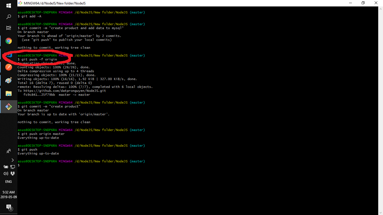The width and height of the screenshot is (383, 215).
Task: Check battery status in system tray
Action: click(x=6, y=167)
